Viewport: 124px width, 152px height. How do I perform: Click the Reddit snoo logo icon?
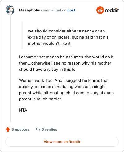click(x=100, y=10)
